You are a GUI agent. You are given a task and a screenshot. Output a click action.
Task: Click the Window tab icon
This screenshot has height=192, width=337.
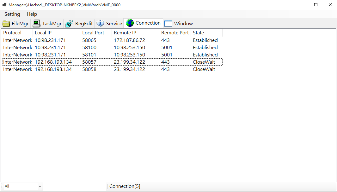point(168,24)
